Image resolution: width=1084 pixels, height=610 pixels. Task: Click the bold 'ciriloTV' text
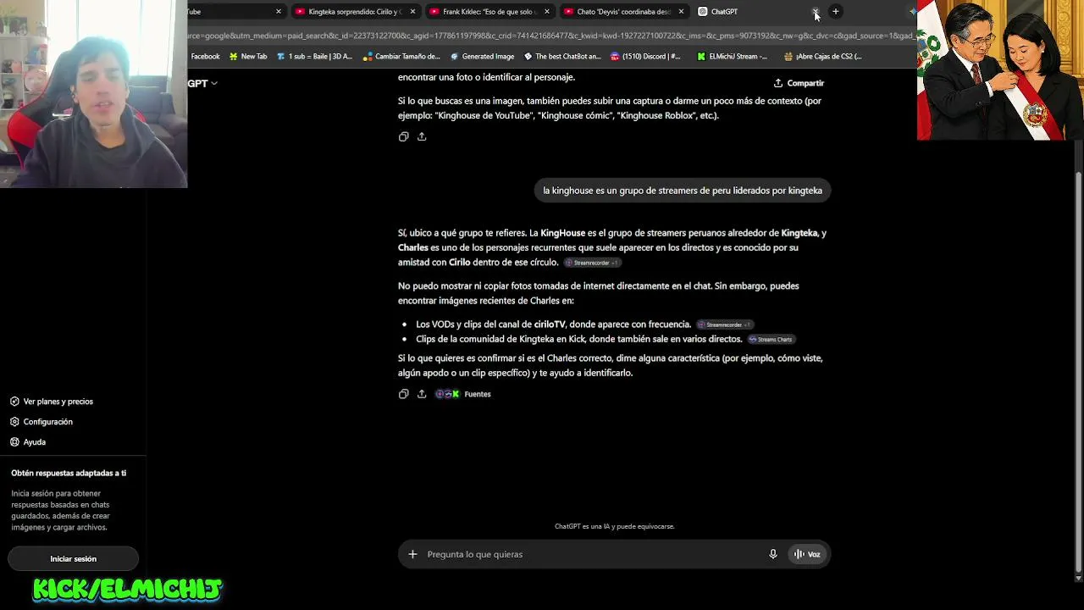[550, 324]
